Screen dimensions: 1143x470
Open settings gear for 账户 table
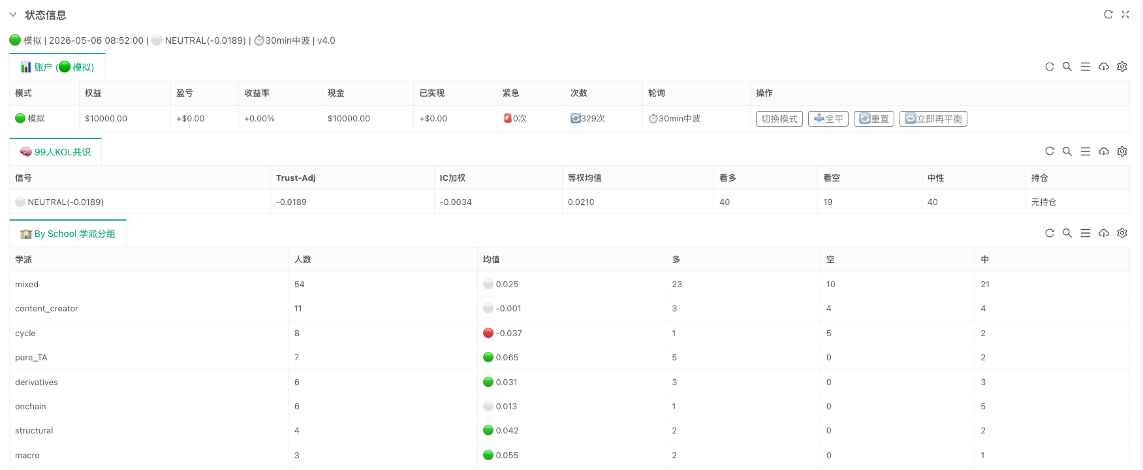point(1122,67)
